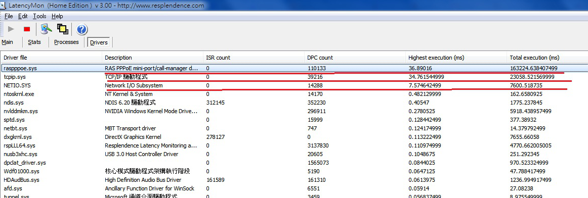Click DPC count value 39216
The image size is (588, 198).
pyautogui.click(x=315, y=77)
